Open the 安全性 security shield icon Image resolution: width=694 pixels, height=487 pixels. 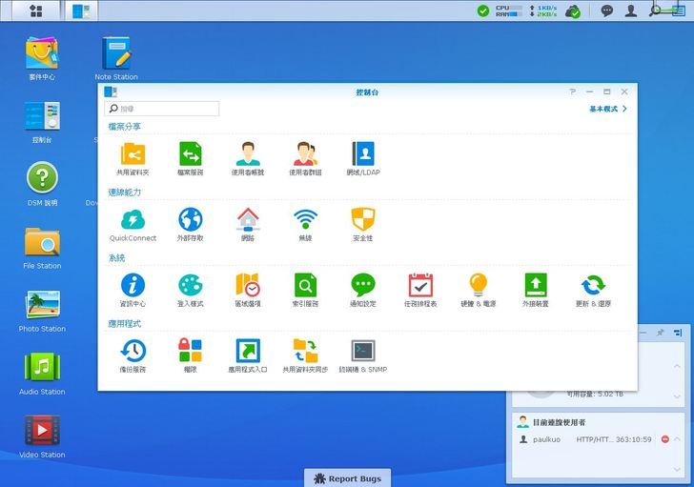362,220
